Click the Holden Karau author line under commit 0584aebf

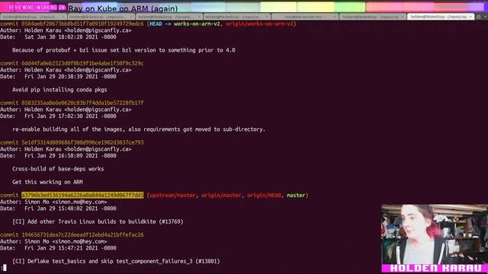point(66,30)
